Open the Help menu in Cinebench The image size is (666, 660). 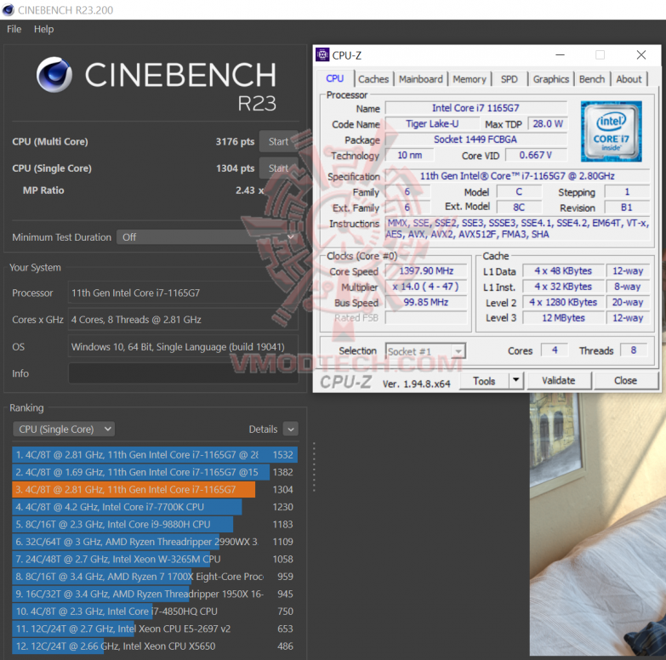(x=43, y=29)
